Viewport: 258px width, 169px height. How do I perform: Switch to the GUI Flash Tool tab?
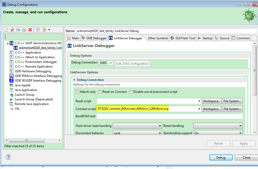(183, 38)
